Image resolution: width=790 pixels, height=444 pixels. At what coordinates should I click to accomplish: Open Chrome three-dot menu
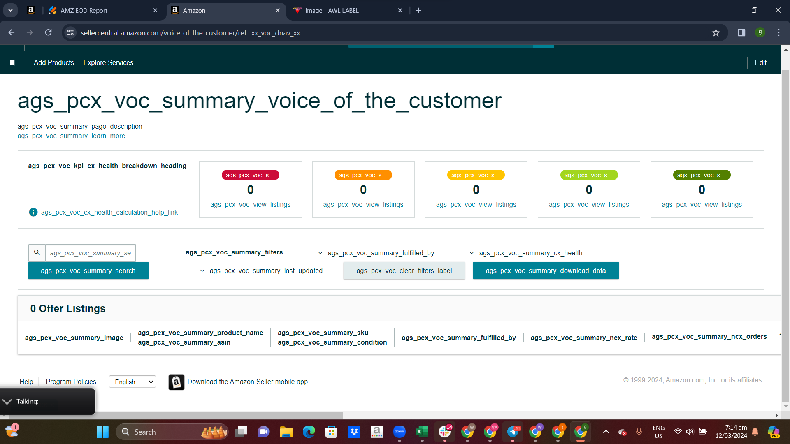[x=778, y=32]
